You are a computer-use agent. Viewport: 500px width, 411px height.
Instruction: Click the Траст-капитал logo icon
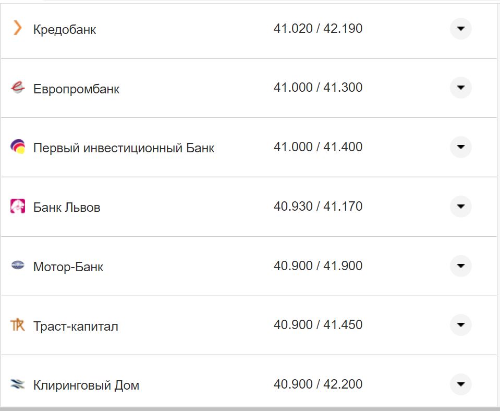17,325
